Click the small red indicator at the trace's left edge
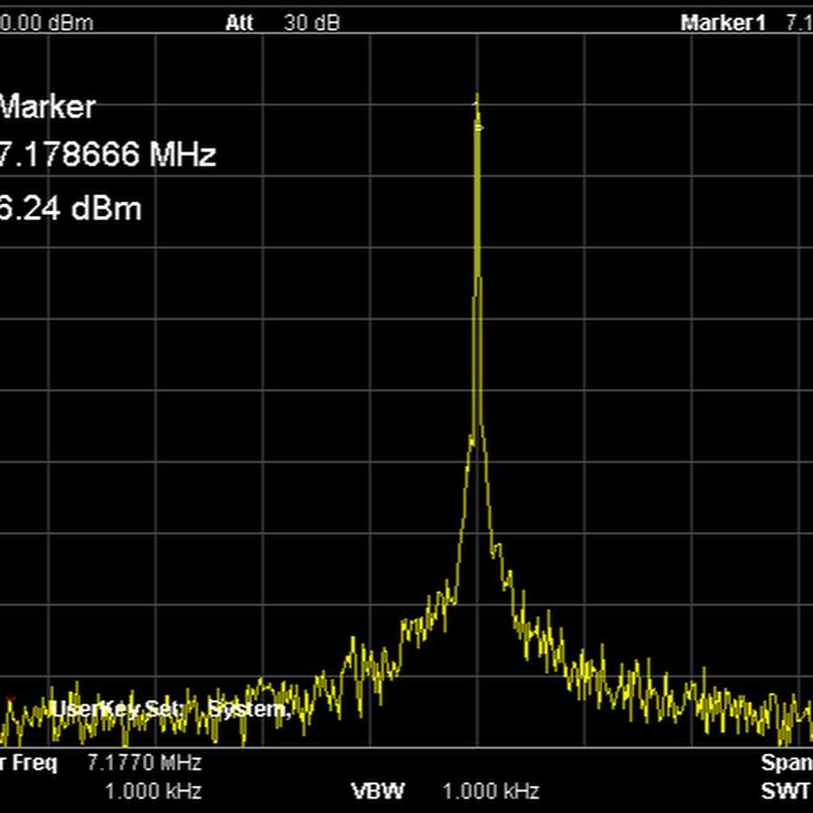The image size is (813, 813). 10,700
